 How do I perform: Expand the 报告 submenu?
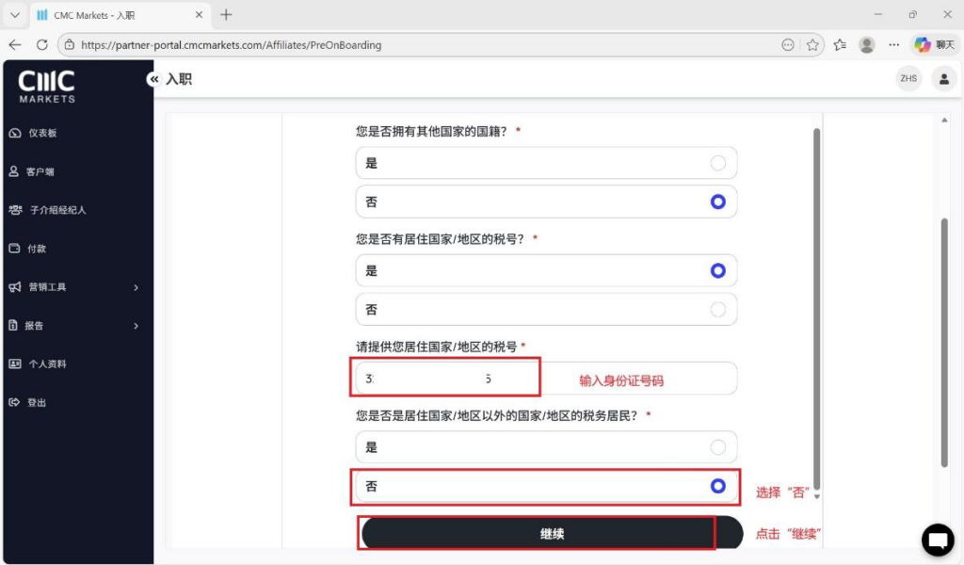tap(75, 326)
